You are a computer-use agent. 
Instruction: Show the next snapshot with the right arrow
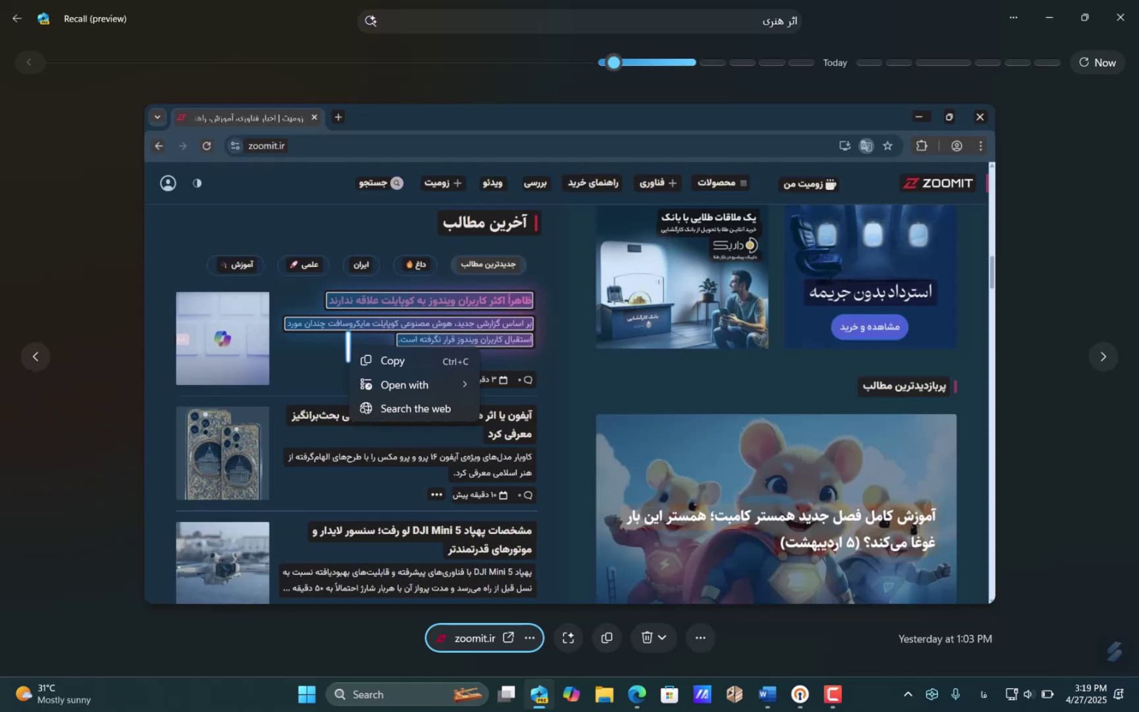click(x=1103, y=357)
